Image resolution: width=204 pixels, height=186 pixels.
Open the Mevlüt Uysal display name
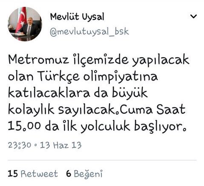point(77,17)
